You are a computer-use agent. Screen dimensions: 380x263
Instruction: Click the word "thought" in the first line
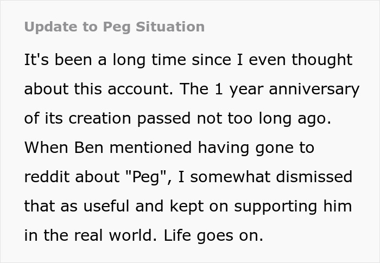pos(322,60)
